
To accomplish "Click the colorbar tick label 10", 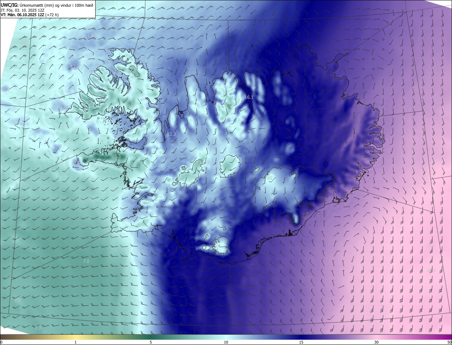I will coord(226,342).
